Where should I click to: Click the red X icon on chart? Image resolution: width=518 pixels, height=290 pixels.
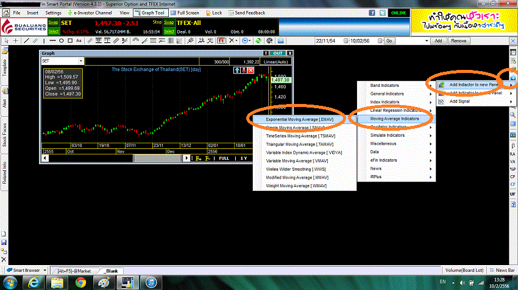coord(250,70)
